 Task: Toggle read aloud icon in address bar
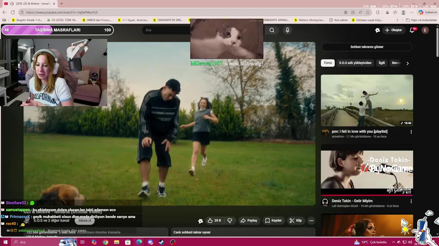click(360, 12)
